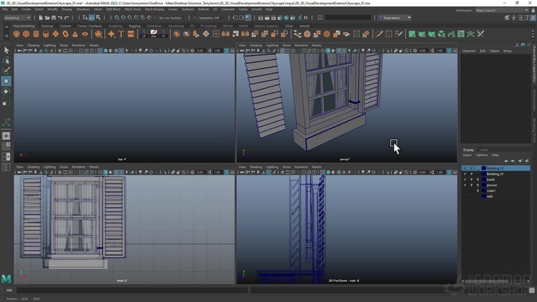Select the Rotate tool in toolbox

pyautogui.click(x=6, y=92)
